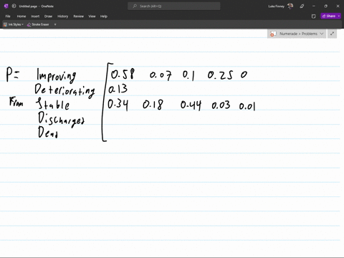Open the sticky notes feed icon
The width and height of the screenshot is (344, 258).
pyautogui.click(x=314, y=16)
